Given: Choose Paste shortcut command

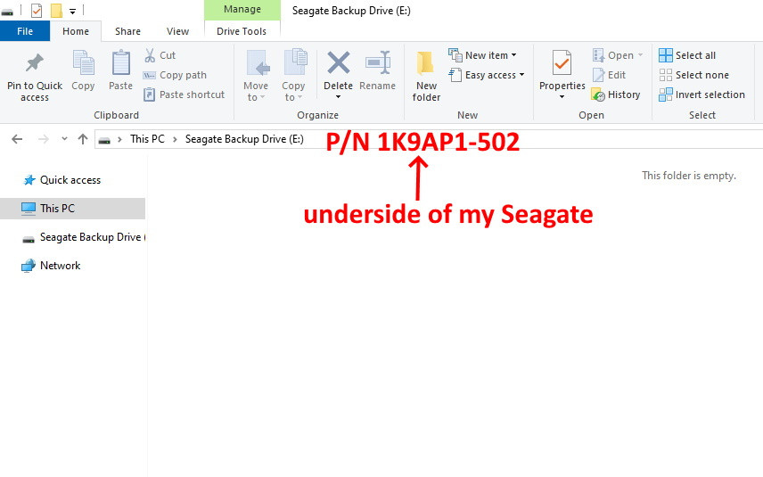Looking at the screenshot, I should pos(184,95).
